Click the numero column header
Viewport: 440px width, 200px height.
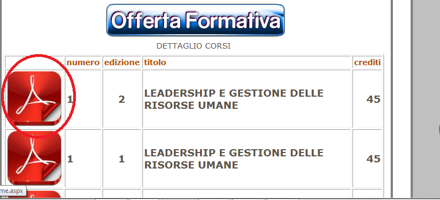83,62
